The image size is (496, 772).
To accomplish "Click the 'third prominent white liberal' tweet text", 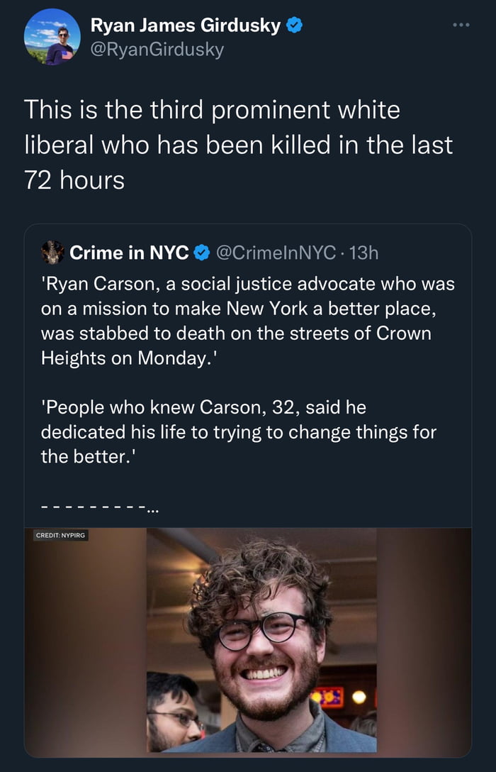I will (x=213, y=111).
